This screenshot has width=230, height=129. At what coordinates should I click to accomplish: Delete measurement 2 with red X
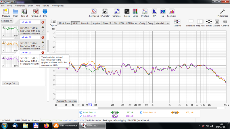tap(43, 37)
